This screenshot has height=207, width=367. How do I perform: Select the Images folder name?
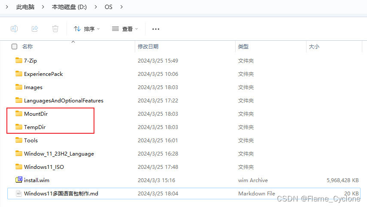(x=33, y=87)
